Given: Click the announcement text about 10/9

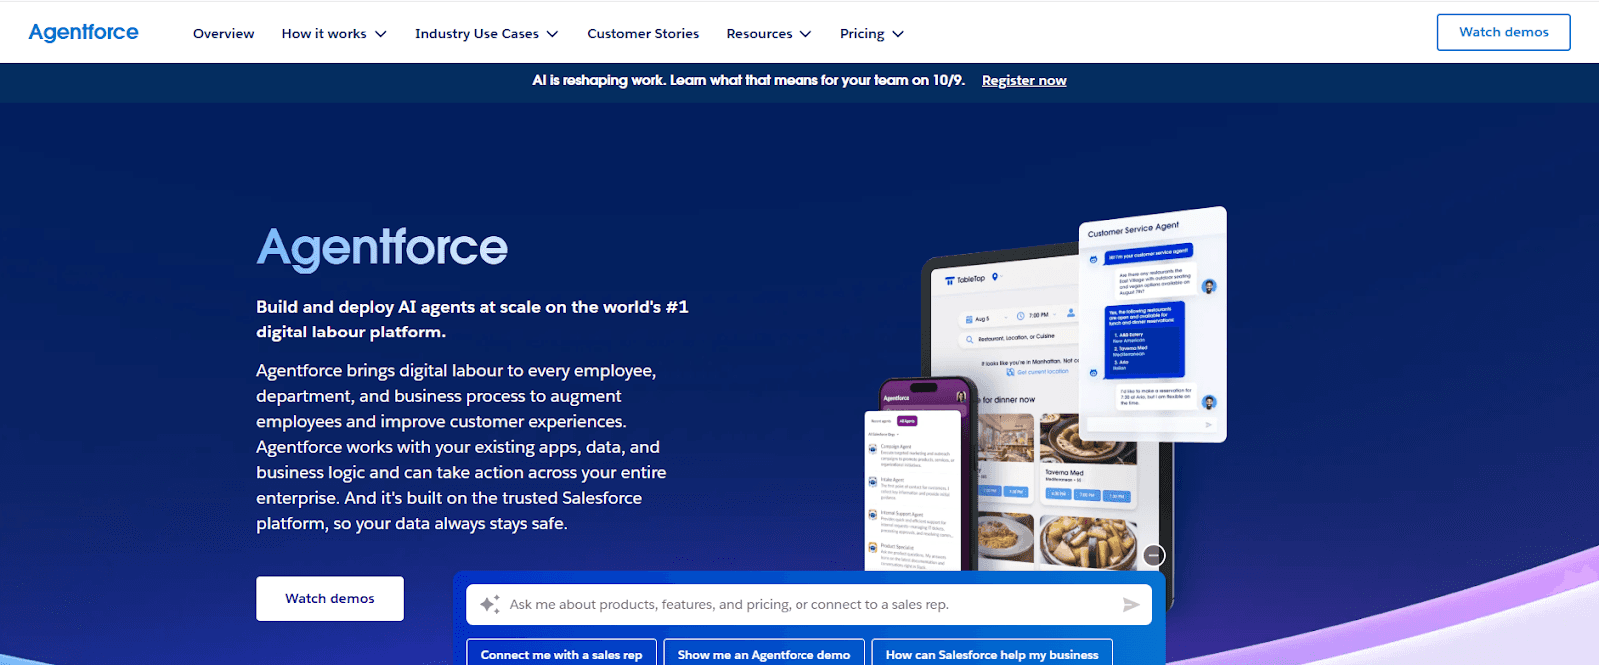Looking at the screenshot, I should [749, 80].
